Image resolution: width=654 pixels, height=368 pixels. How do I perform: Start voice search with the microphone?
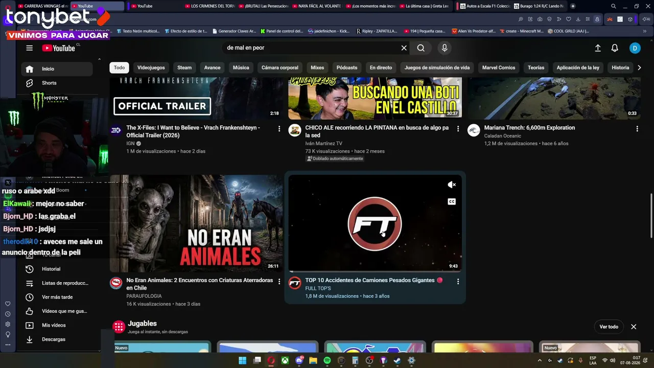445,48
